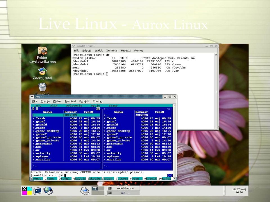The width and height of the screenshot is (270, 202).
Task: Open the main menu X icon in panel
Action: click(x=27, y=191)
